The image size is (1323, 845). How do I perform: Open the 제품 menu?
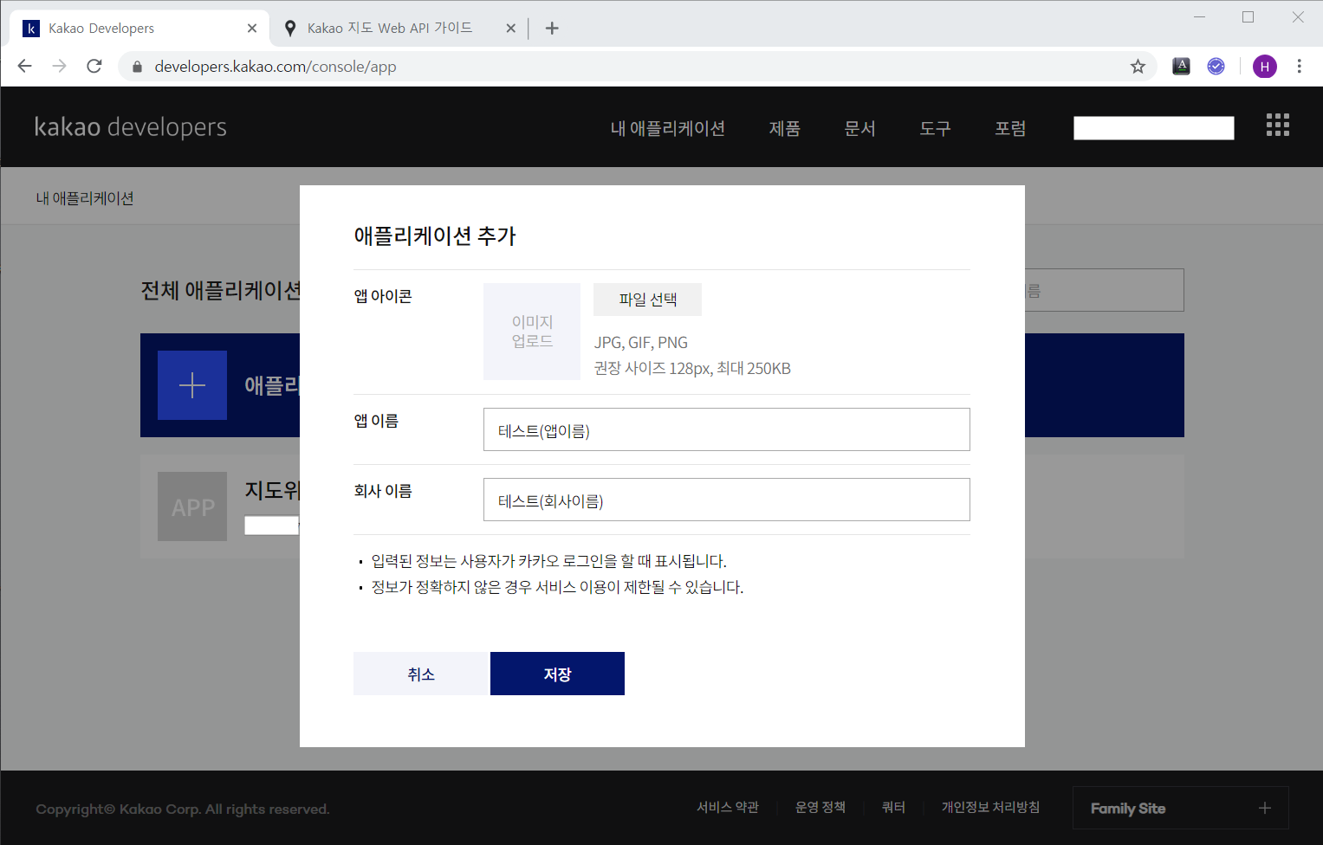[784, 128]
